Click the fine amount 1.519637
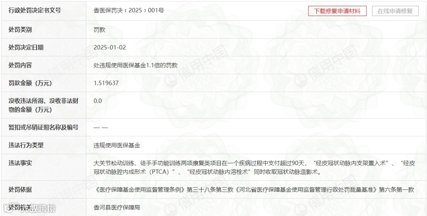Viewport: 427px width, 216px height. [106, 83]
